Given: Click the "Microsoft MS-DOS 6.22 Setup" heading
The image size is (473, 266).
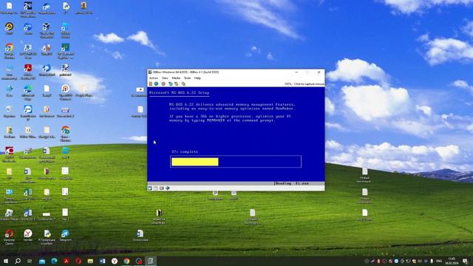Looking at the screenshot, I should tap(179, 92).
